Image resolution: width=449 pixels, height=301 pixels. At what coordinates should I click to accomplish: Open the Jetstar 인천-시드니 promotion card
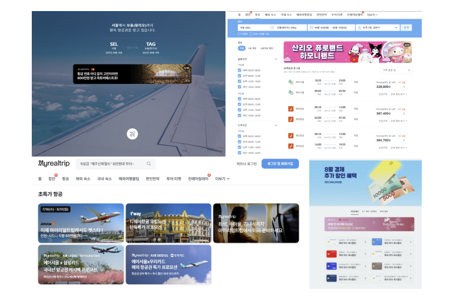[81, 223]
